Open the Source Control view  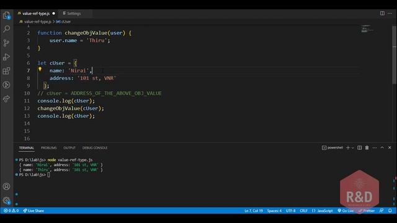tap(7, 43)
